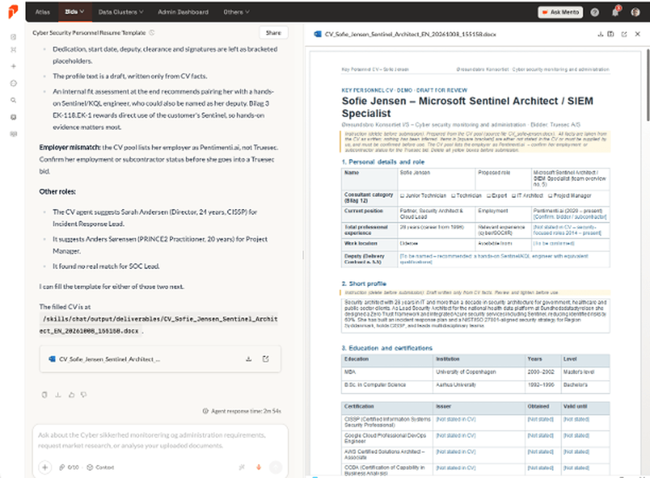Copy the agent response
The image size is (650, 478).
coord(45,395)
